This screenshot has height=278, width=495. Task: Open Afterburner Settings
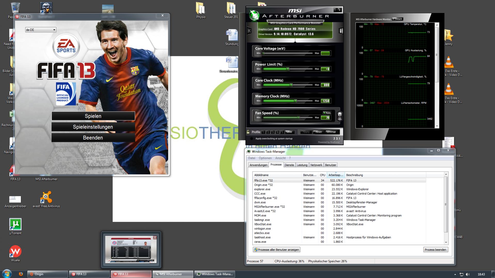(331, 132)
